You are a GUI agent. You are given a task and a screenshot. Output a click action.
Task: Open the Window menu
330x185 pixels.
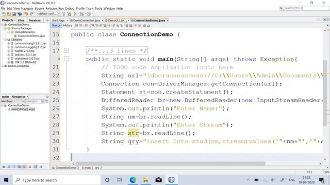[109, 9]
